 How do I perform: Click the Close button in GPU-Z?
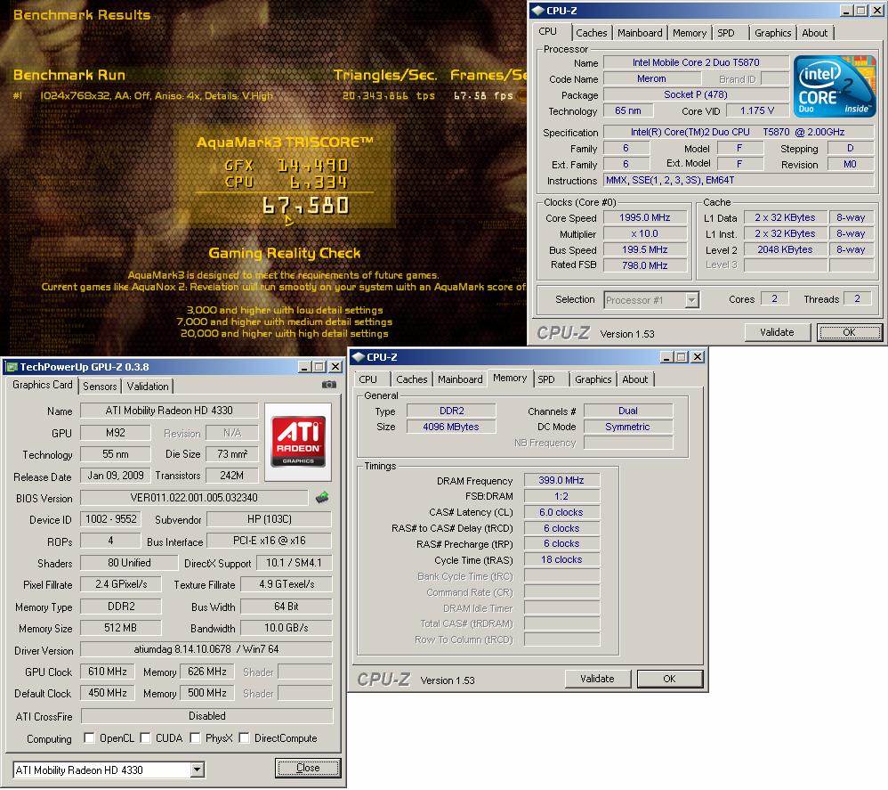click(x=308, y=768)
